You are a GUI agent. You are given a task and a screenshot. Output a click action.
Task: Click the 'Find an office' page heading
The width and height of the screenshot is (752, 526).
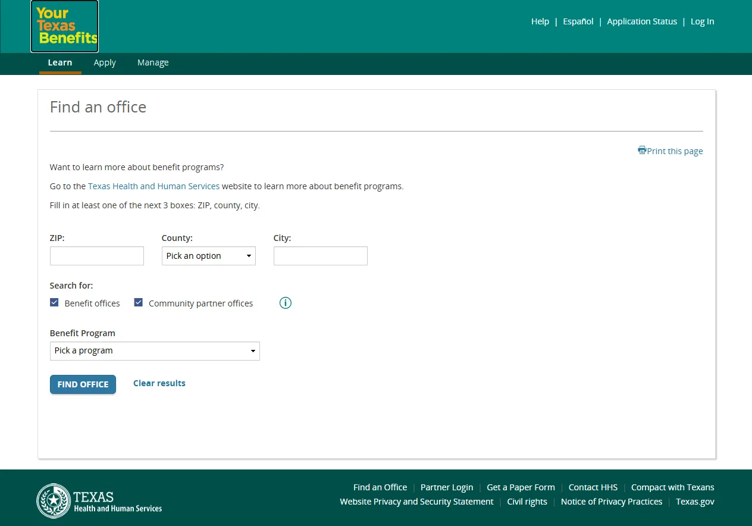click(98, 107)
